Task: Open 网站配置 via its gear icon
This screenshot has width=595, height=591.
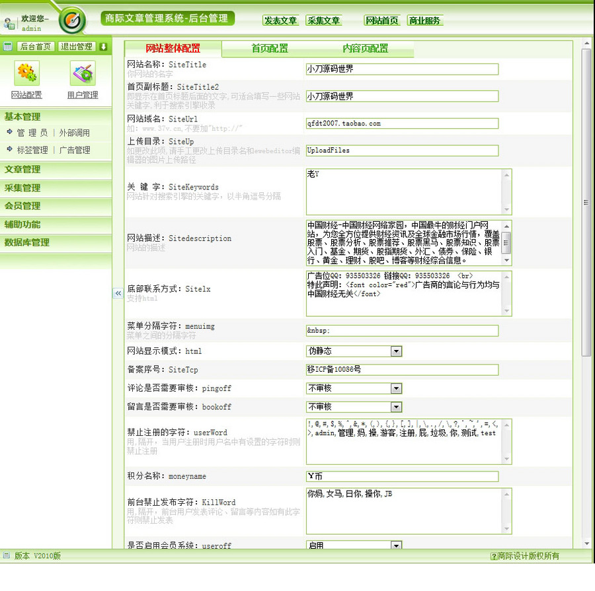Action: tap(26, 73)
